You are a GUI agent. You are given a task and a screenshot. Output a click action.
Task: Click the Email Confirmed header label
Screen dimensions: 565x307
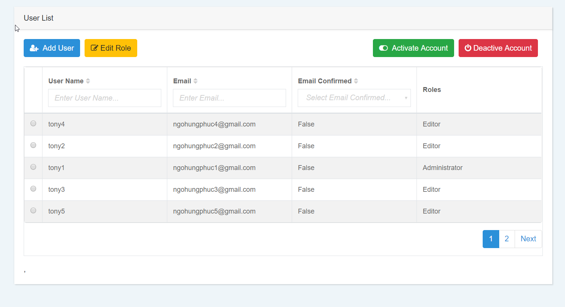(x=325, y=81)
